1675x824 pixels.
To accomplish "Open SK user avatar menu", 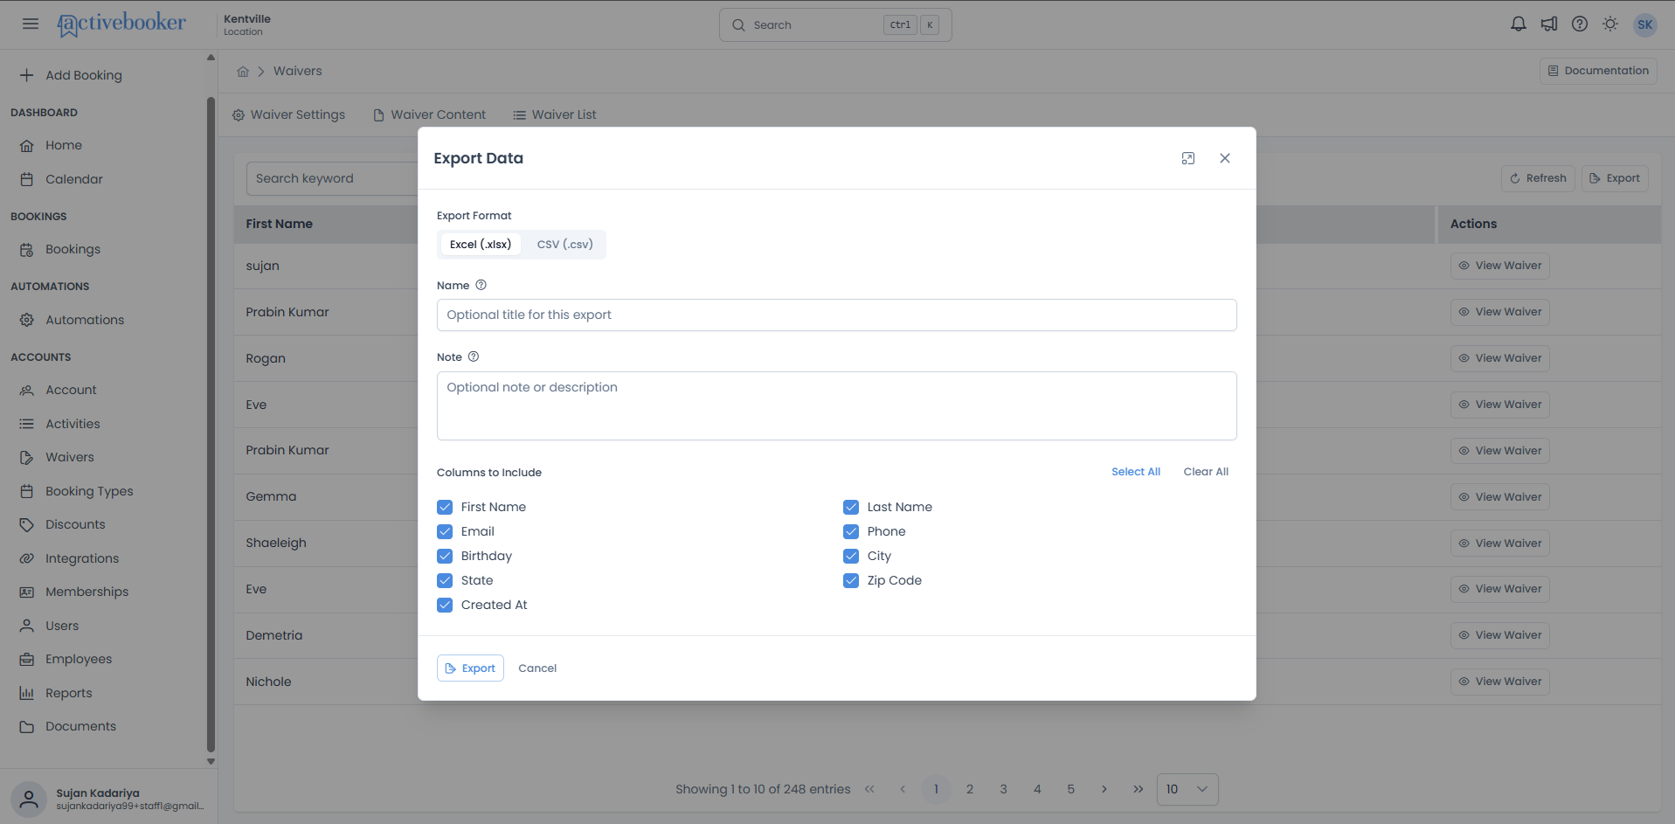I will click(x=1645, y=24).
